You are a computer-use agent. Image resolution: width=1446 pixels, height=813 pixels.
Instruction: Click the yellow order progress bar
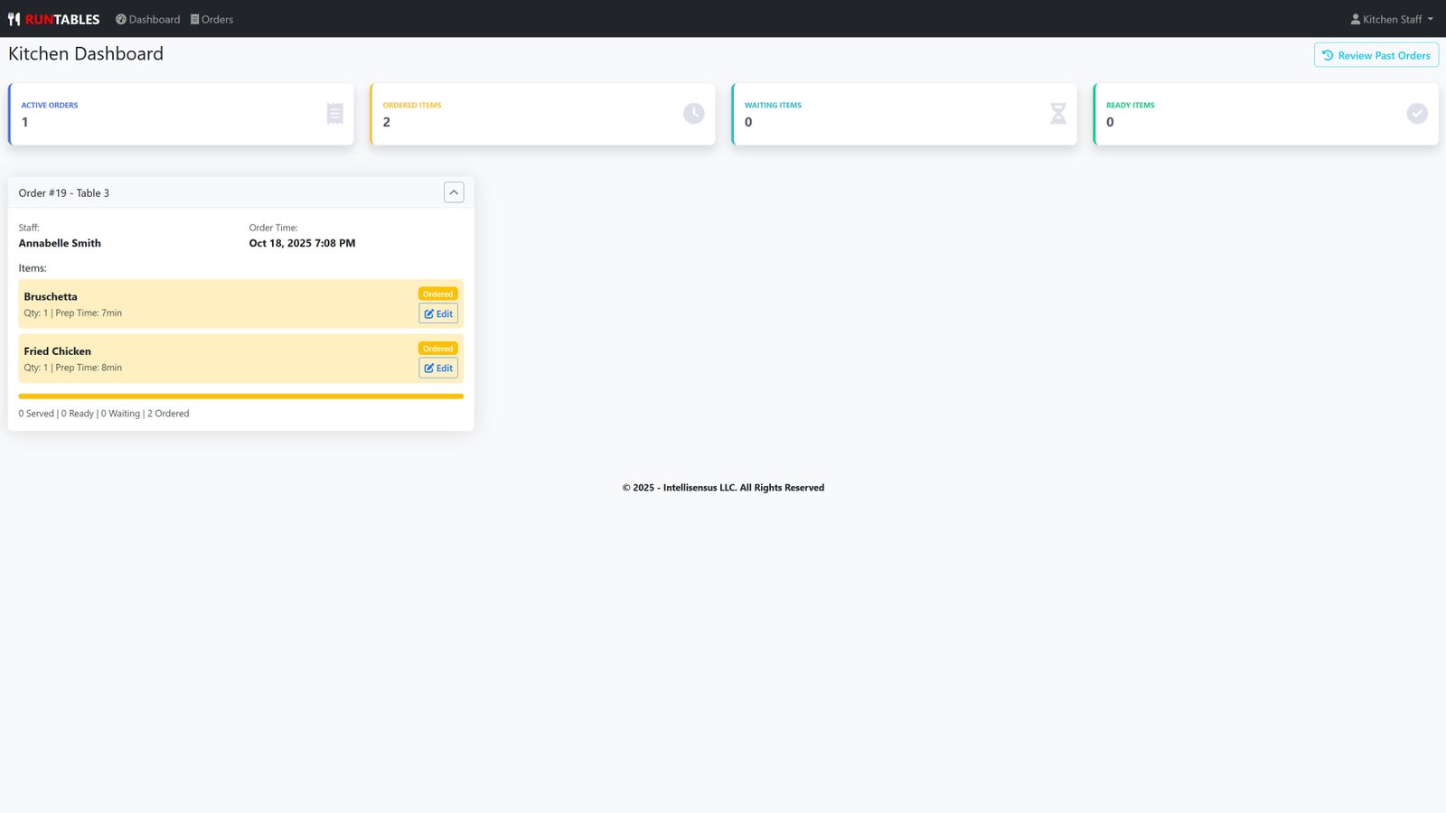tap(240, 396)
